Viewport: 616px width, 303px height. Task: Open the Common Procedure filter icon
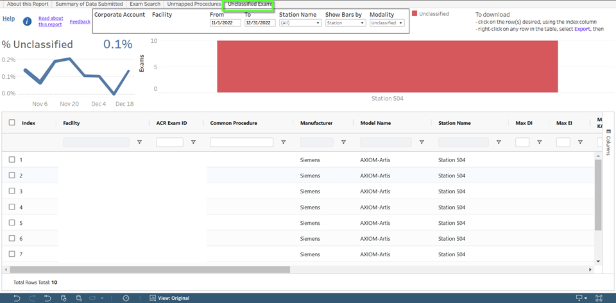(x=283, y=142)
